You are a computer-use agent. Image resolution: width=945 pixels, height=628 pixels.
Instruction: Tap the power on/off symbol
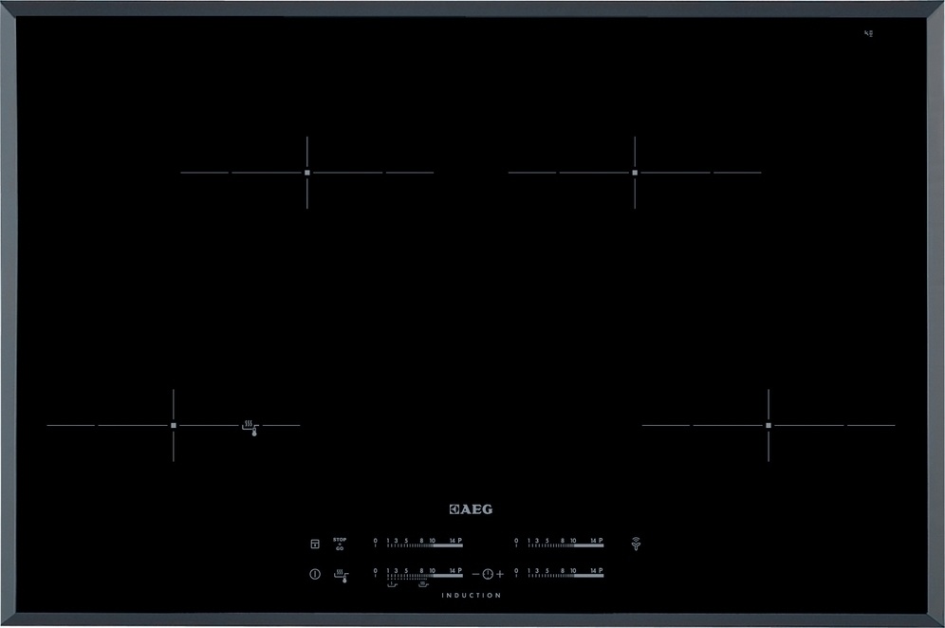click(x=315, y=574)
